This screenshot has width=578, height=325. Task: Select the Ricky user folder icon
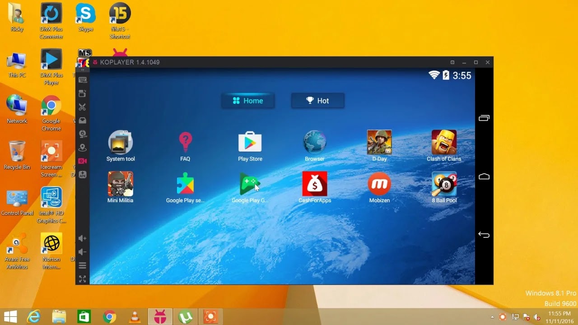17,17
